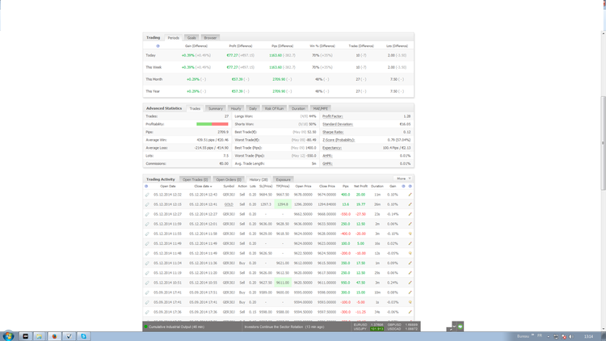606x341 pixels.
Task: Click the taskbar clock showing 13:14
Action: 588,336
